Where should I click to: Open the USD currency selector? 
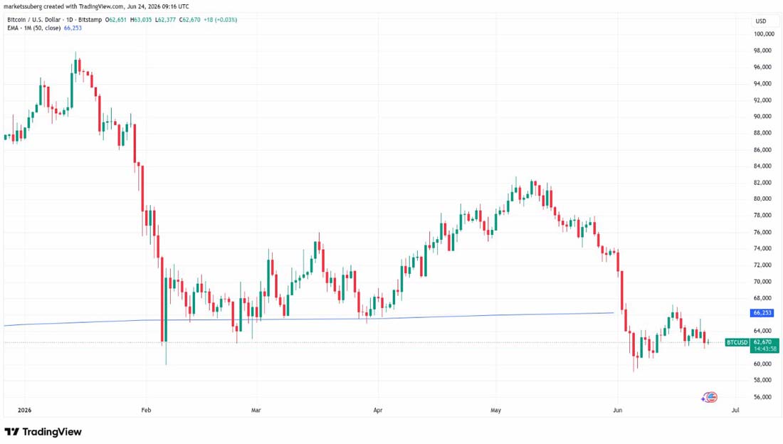coord(760,21)
